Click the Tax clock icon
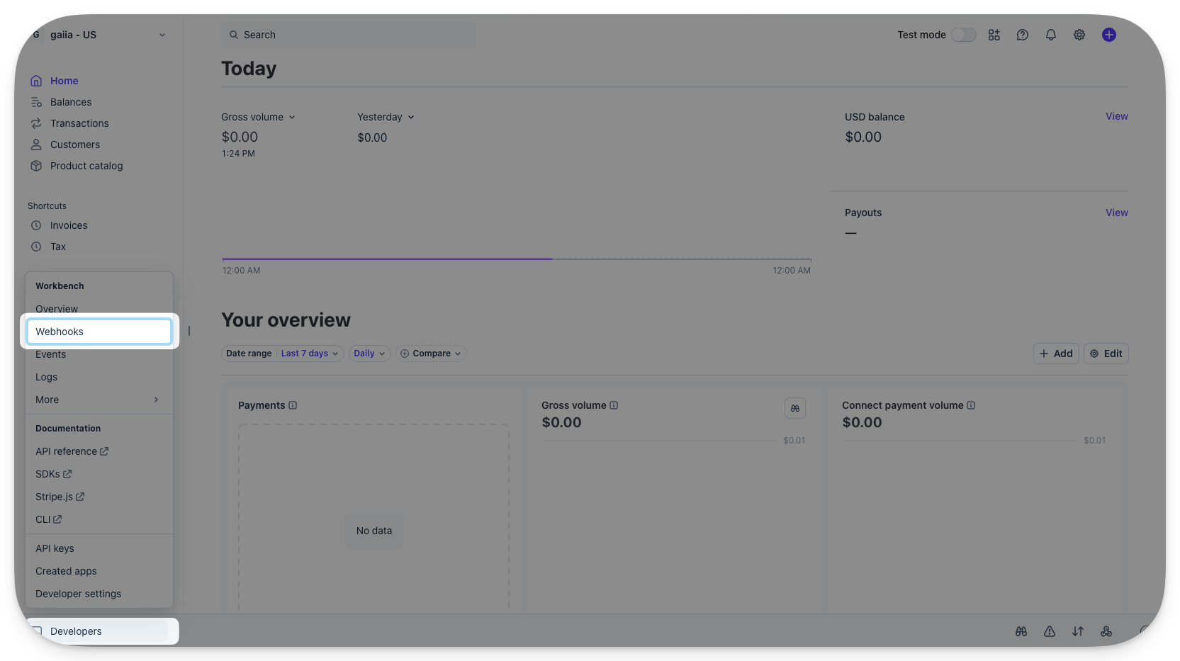The width and height of the screenshot is (1180, 661). 36,247
